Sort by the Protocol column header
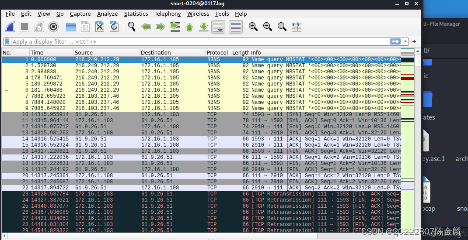Screen dimensions: 468x240 coord(219,52)
